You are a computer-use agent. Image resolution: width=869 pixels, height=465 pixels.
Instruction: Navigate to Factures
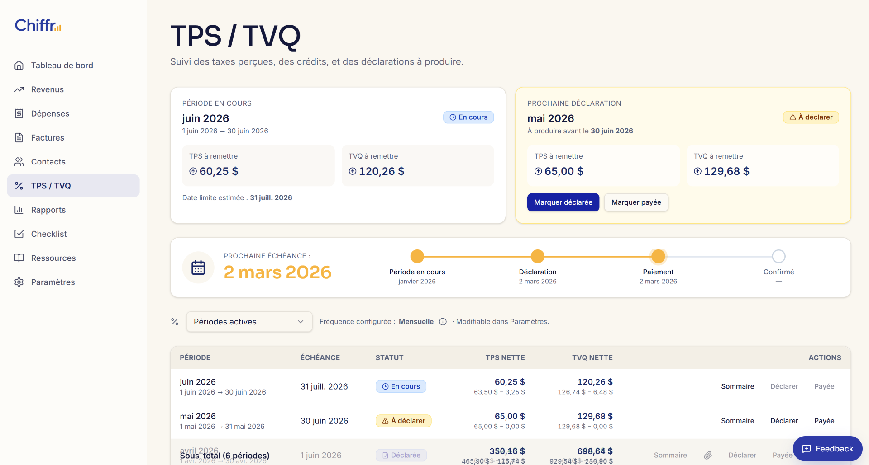(73, 137)
